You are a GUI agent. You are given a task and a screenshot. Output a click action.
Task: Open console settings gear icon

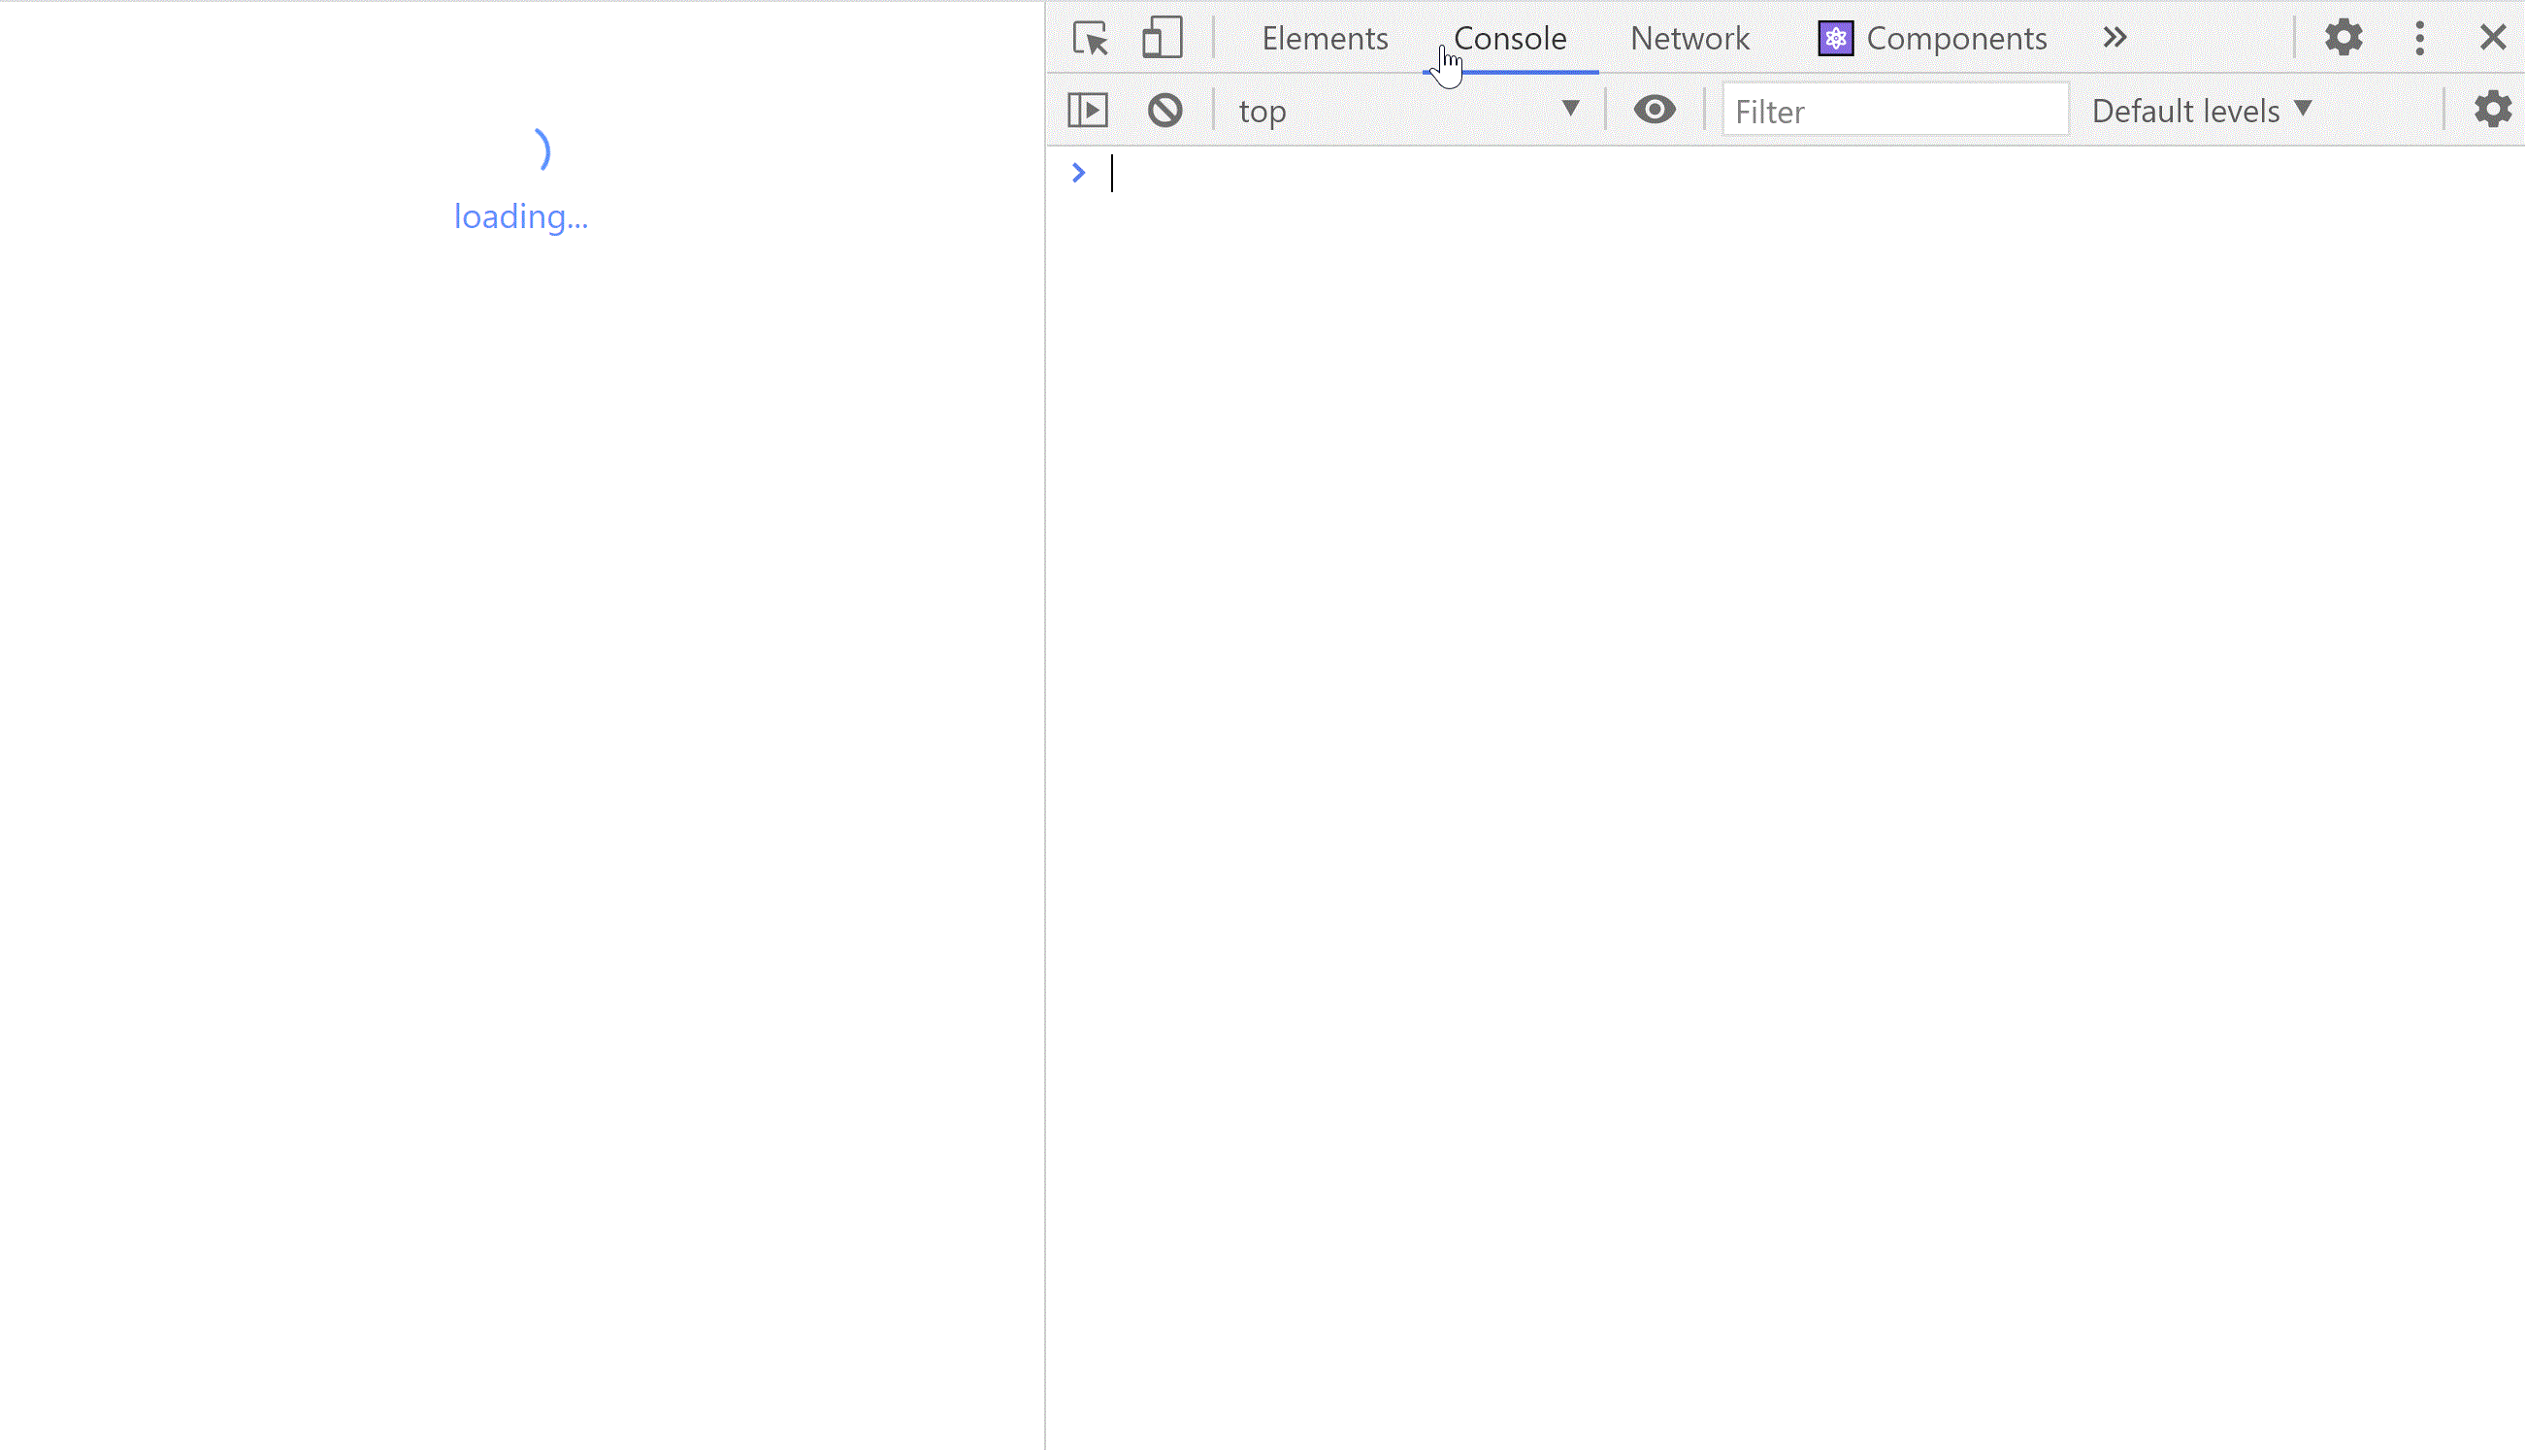(x=2492, y=110)
